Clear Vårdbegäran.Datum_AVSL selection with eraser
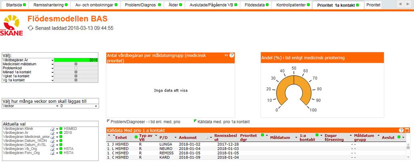414x163 pixels. click(x=52, y=145)
